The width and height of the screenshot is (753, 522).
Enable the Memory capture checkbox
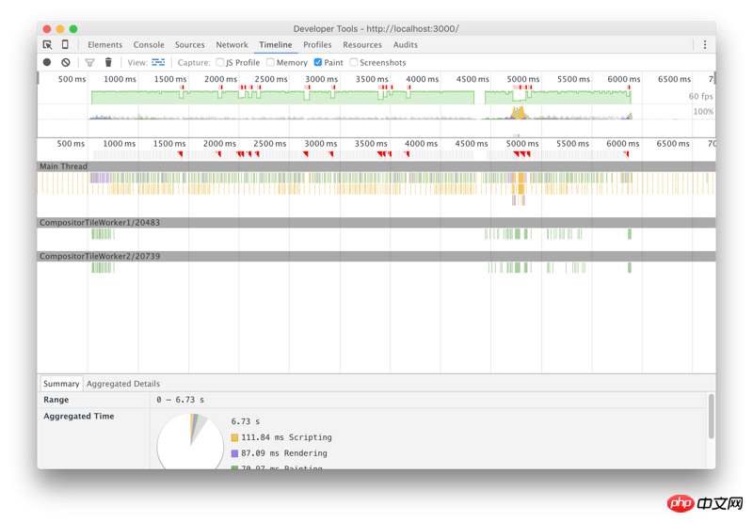pos(271,62)
